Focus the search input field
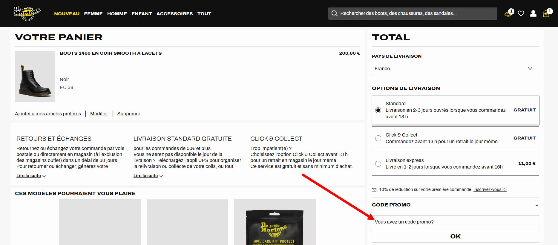The image size is (558, 245). pos(412,13)
